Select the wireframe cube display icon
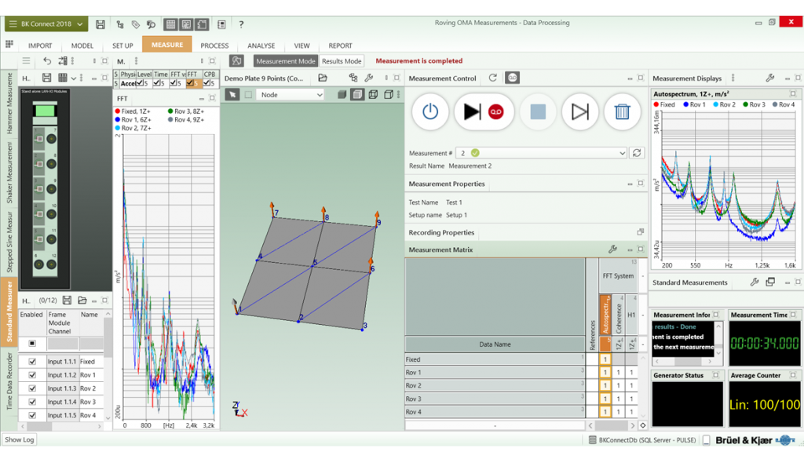The height and width of the screenshot is (459, 804). click(x=373, y=94)
